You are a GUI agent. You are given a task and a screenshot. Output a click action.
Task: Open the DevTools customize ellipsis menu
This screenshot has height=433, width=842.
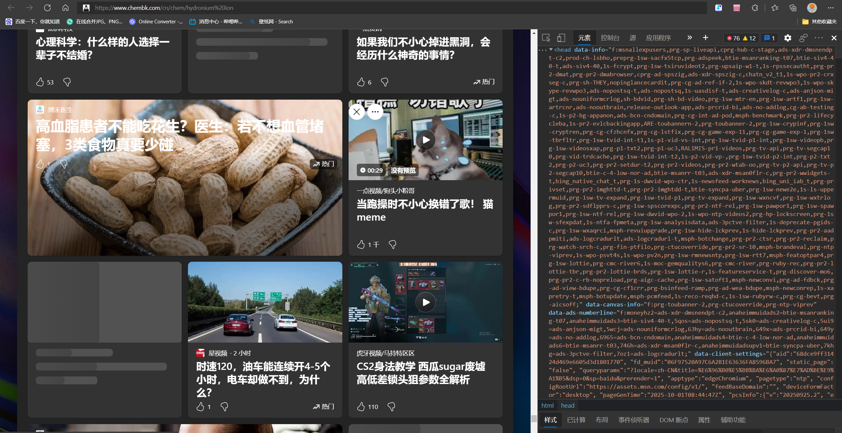coord(819,38)
